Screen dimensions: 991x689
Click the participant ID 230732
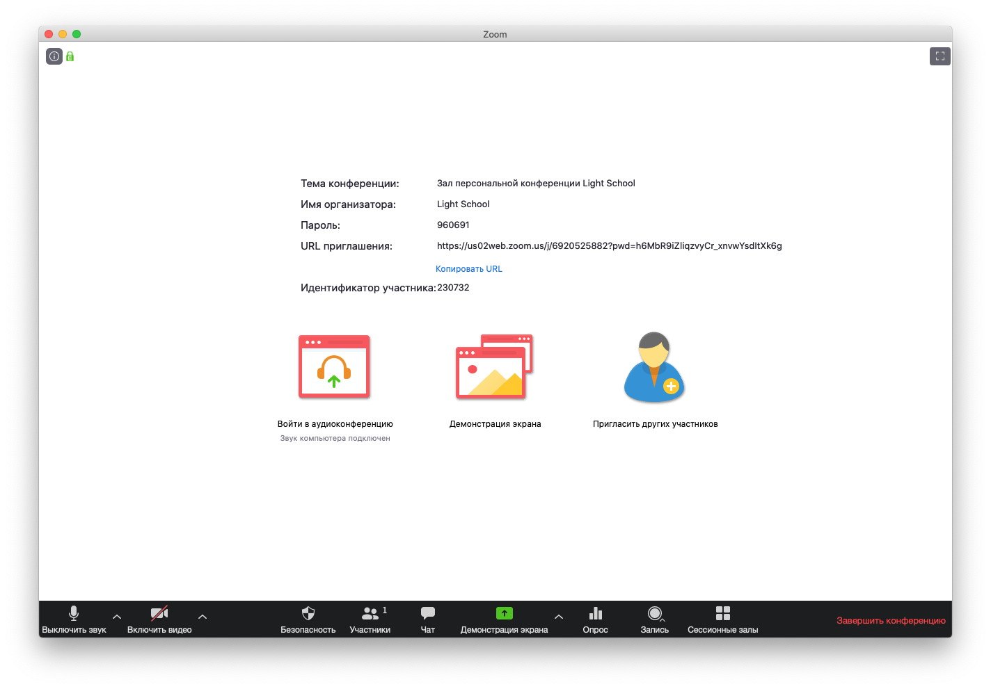pyautogui.click(x=453, y=288)
